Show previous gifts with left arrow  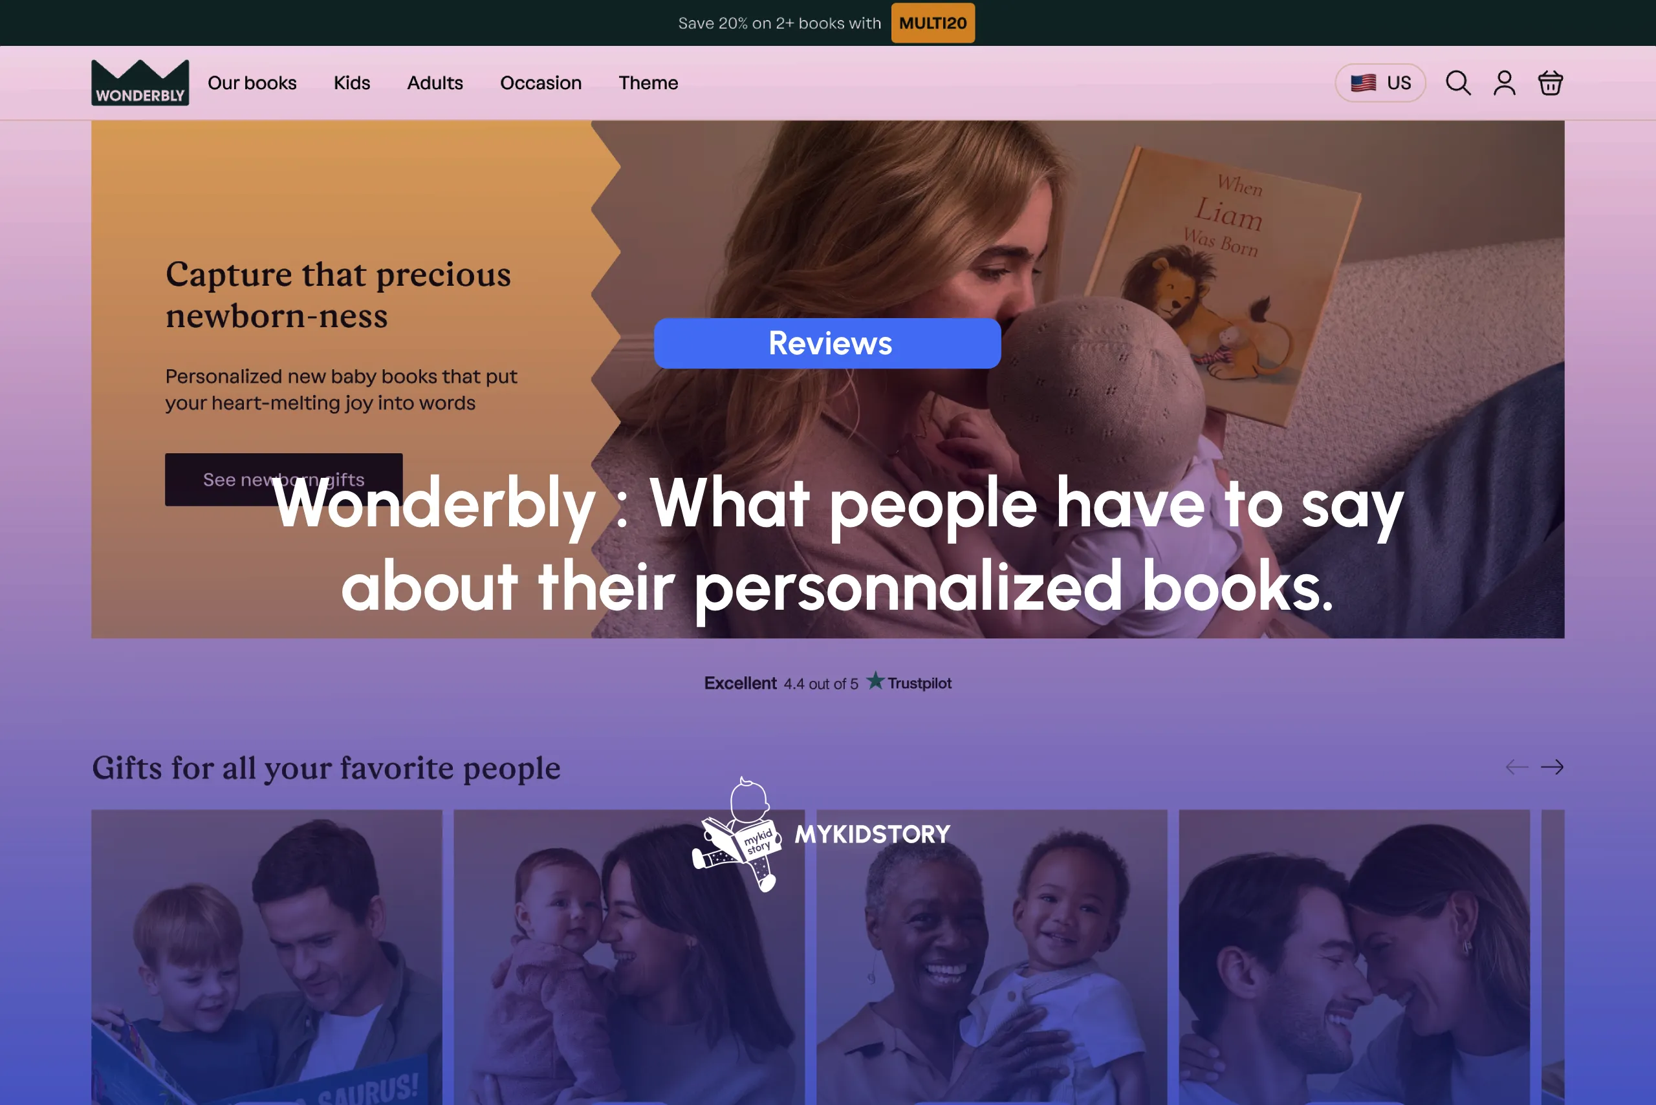pyautogui.click(x=1516, y=767)
